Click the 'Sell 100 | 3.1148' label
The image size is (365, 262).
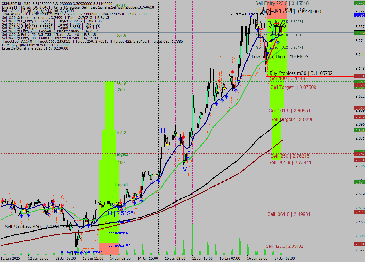(x=288, y=79)
